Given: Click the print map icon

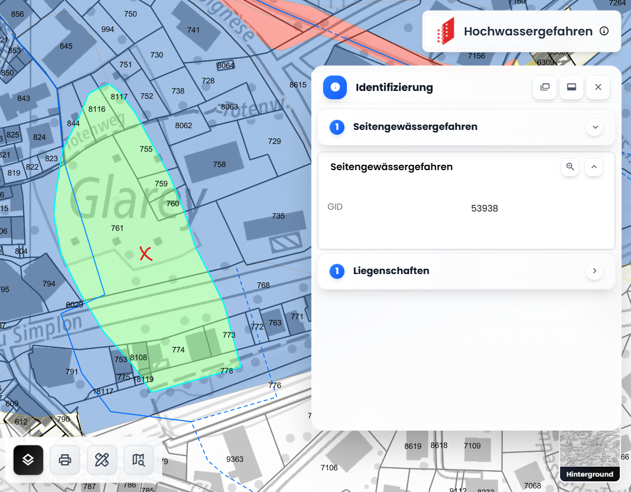Looking at the screenshot, I should (65, 460).
